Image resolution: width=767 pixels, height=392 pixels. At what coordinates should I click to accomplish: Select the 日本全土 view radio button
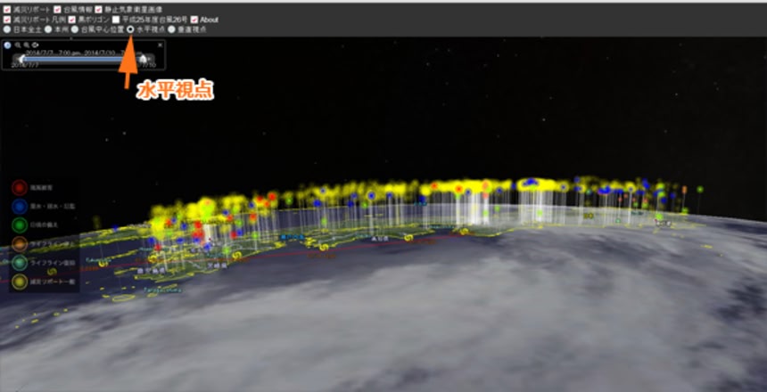[x=5, y=29]
